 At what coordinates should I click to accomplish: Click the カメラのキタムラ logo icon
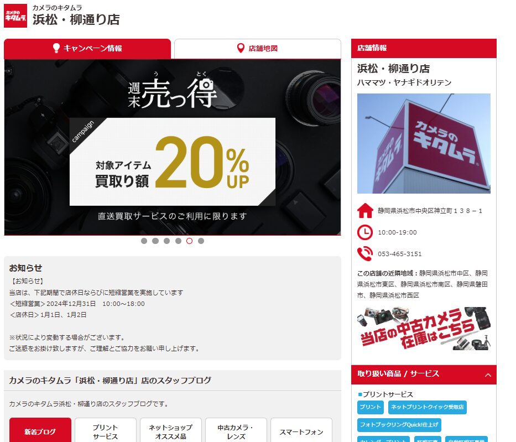click(15, 16)
